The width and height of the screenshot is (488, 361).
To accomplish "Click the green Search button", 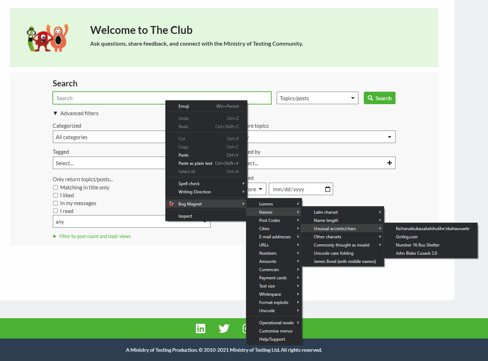I will point(379,98).
